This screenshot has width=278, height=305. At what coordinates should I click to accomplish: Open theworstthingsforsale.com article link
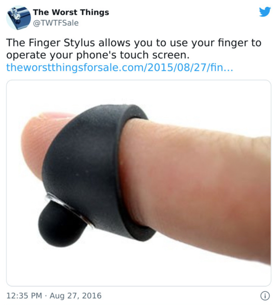click(x=120, y=67)
